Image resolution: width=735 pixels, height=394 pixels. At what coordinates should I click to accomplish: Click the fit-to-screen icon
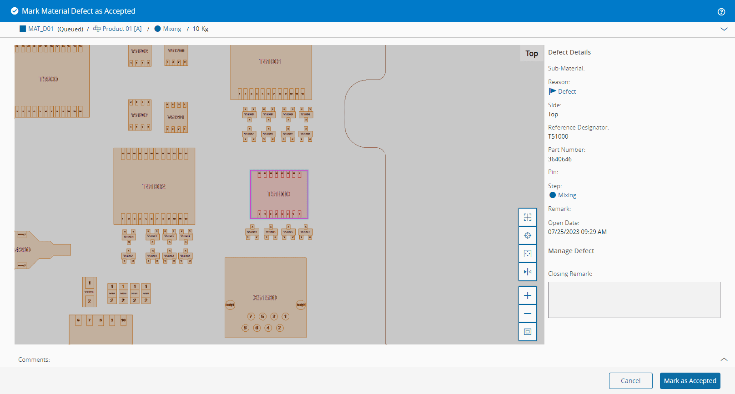(528, 332)
